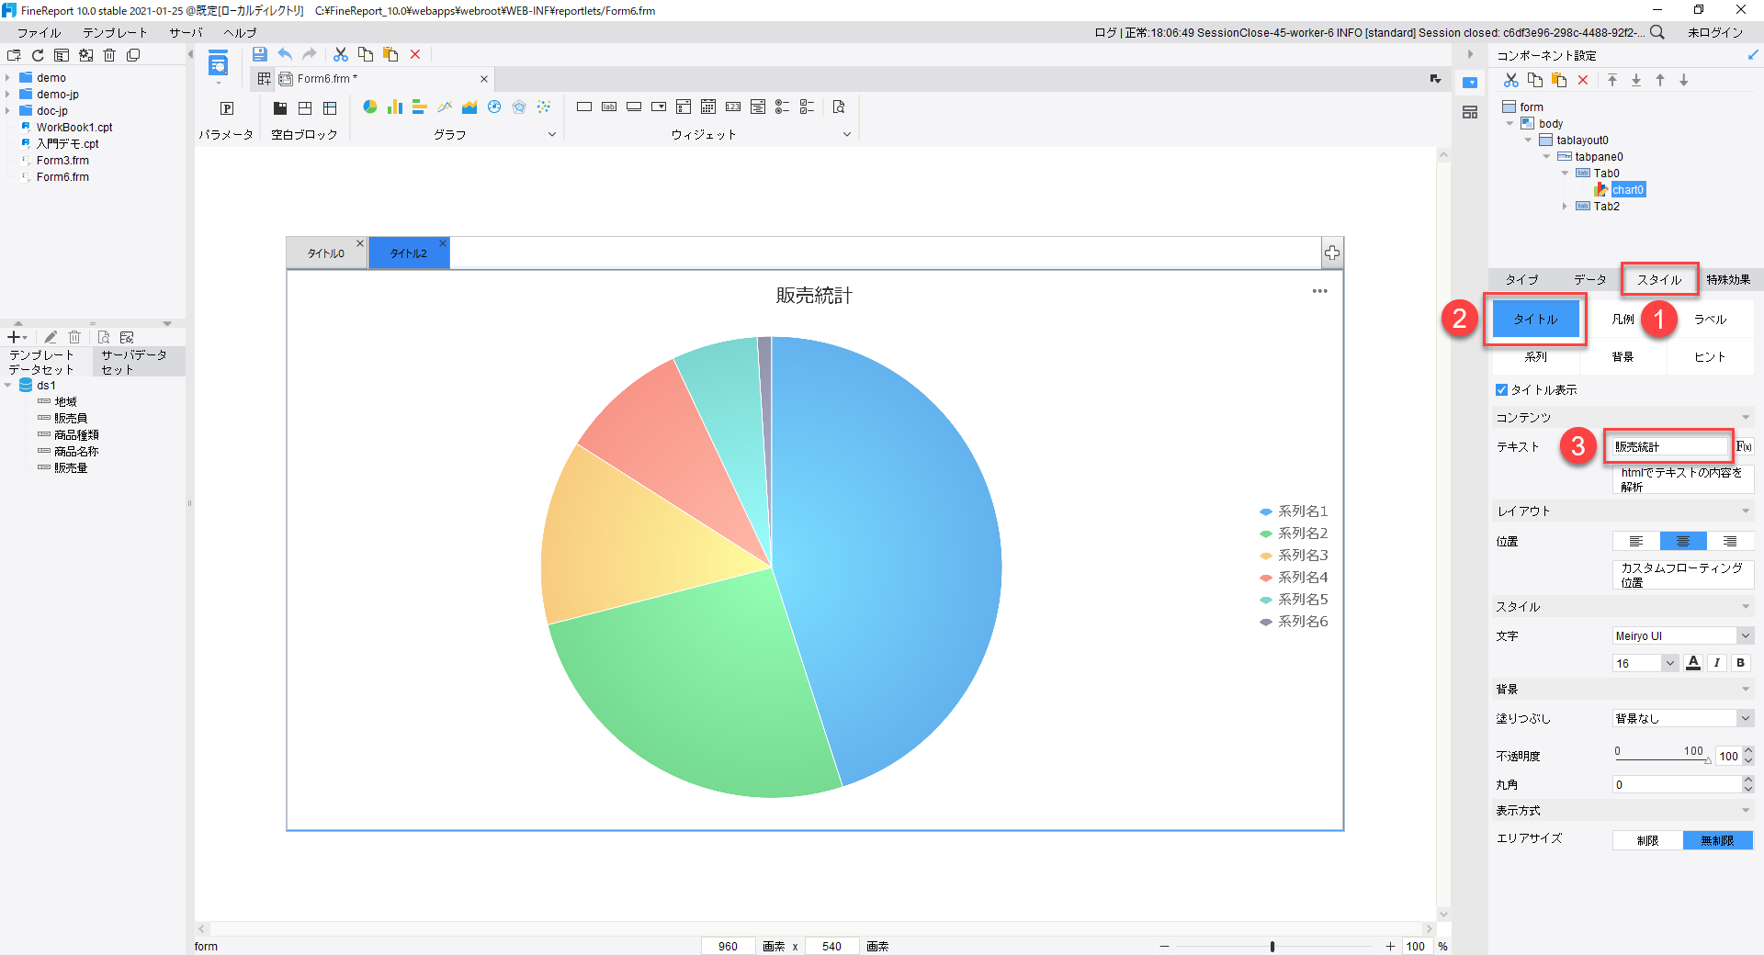Open the テンプレート menu

click(115, 32)
